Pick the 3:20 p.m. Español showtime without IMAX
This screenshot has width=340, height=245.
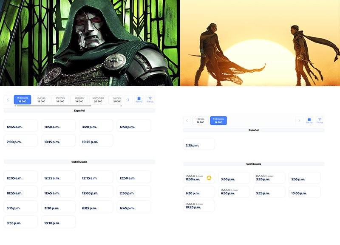pos(96,125)
